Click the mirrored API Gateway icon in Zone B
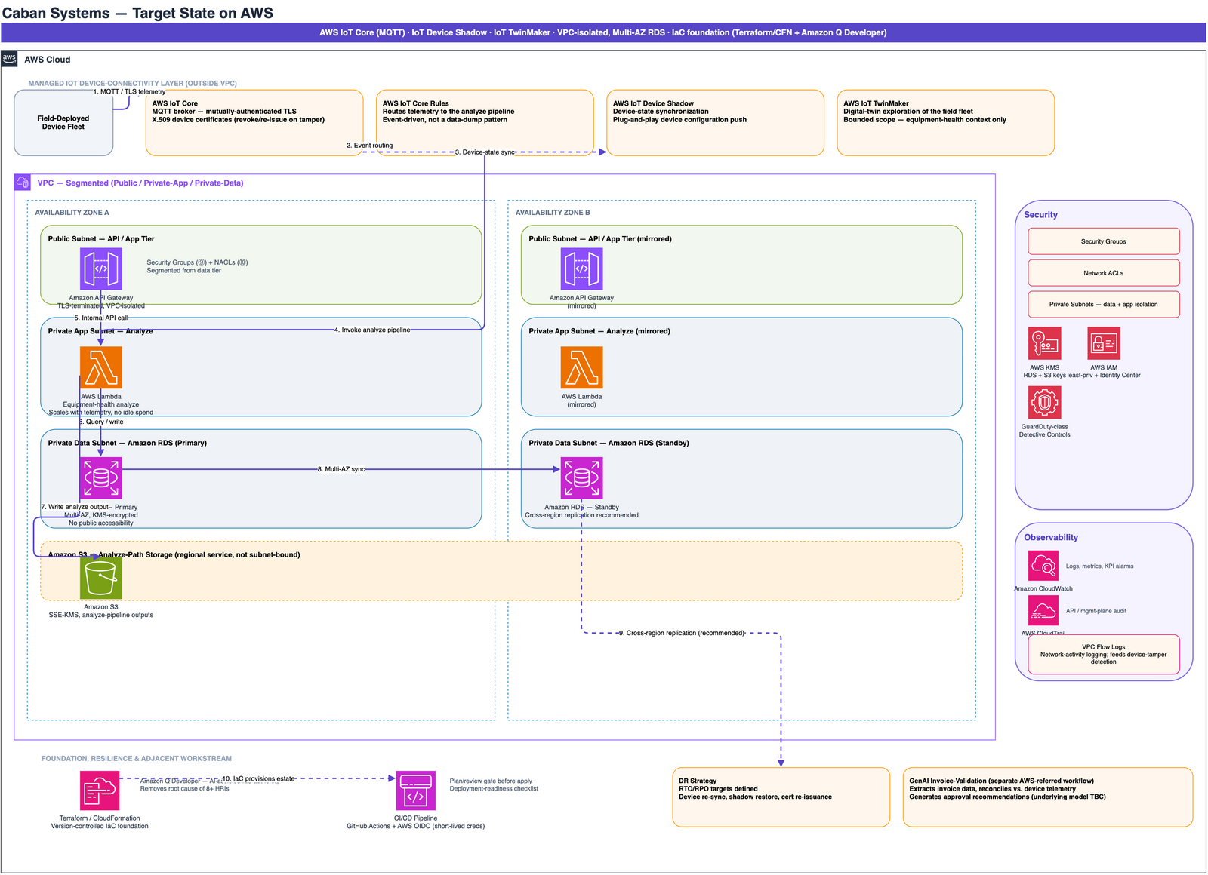 (581, 269)
